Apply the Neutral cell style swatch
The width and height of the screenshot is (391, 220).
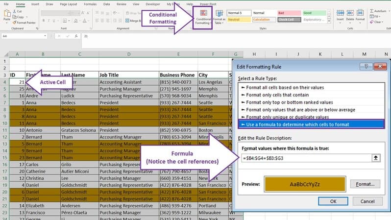(239, 20)
